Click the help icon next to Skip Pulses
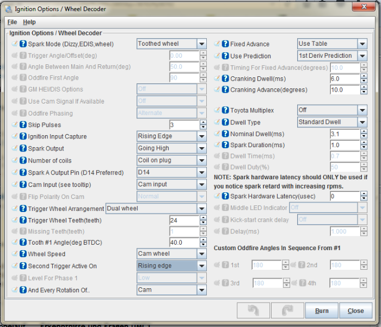The height and width of the screenshot is (327, 381). (x=23, y=125)
